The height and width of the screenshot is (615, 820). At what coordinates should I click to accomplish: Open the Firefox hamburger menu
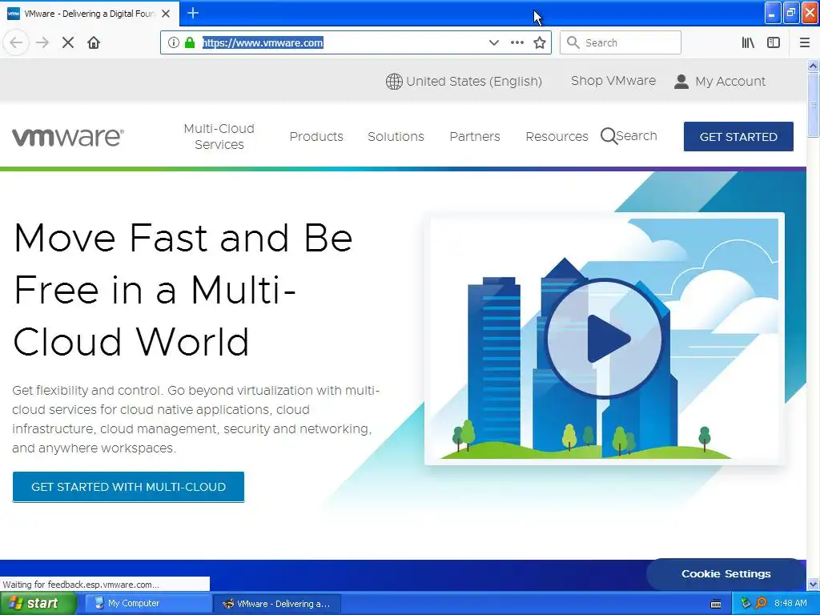805,42
